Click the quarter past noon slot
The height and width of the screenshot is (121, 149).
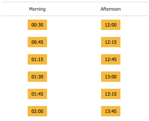(x=111, y=42)
